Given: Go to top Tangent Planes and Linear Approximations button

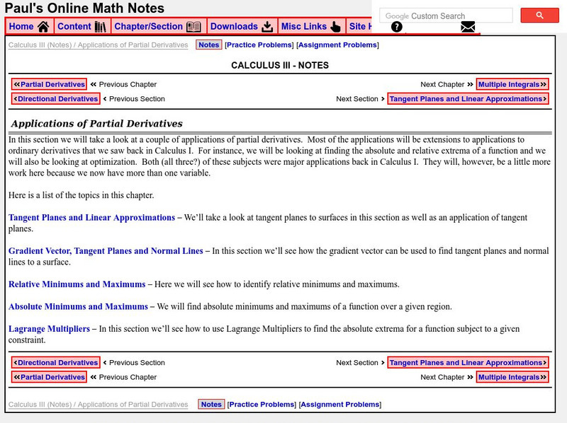Looking at the screenshot, I should point(468,99).
